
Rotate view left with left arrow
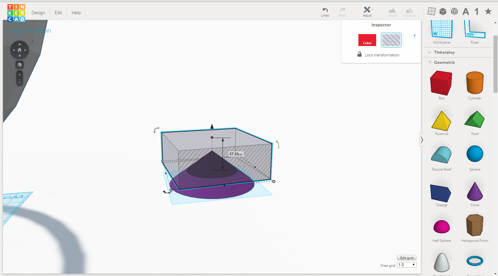click(14, 50)
